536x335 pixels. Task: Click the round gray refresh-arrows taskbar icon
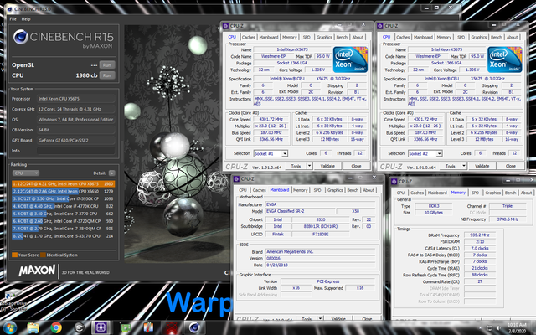click(80, 327)
